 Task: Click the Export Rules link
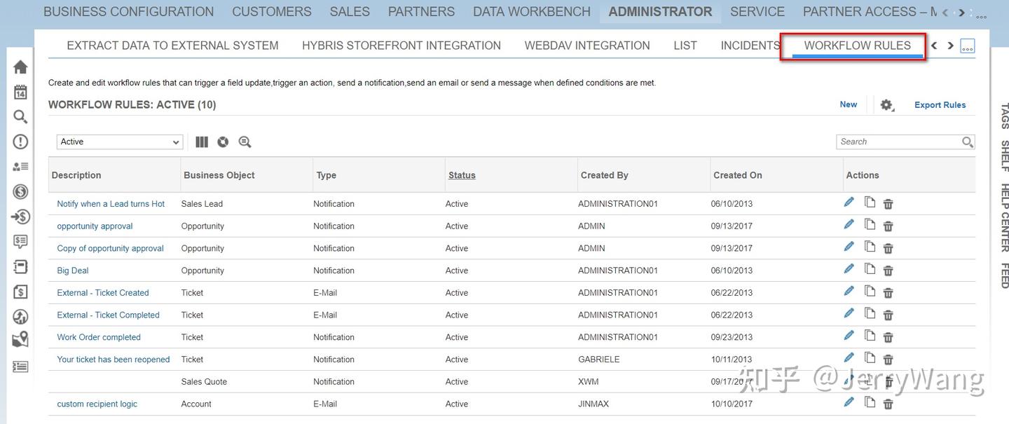[940, 104]
